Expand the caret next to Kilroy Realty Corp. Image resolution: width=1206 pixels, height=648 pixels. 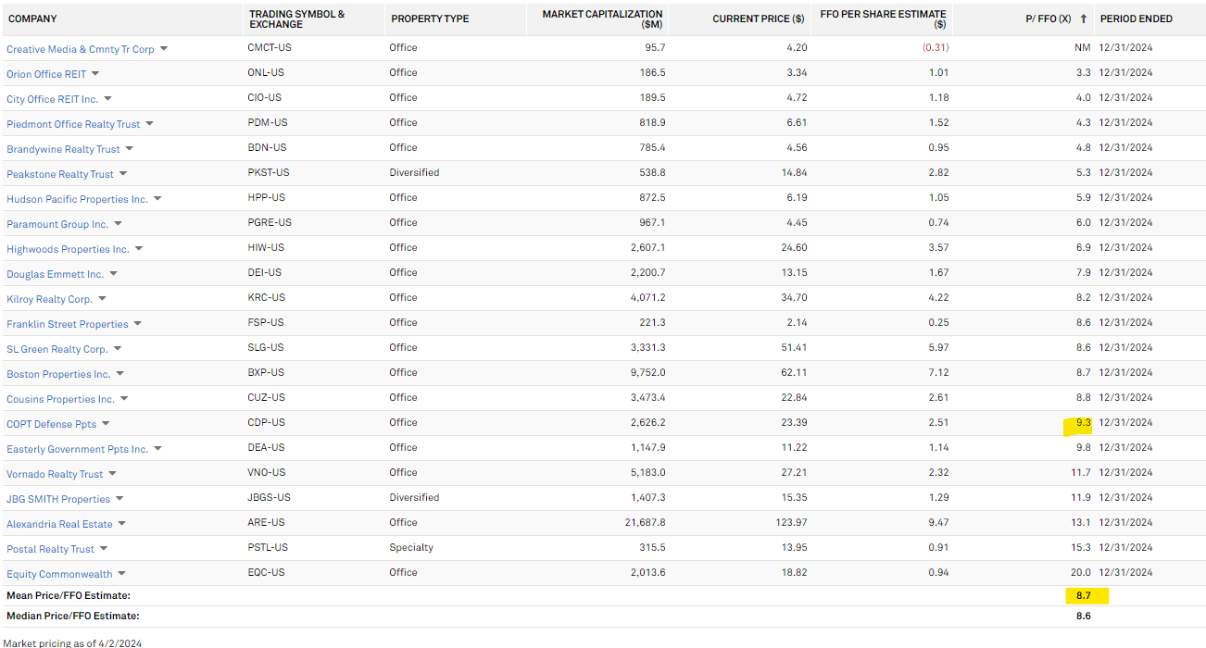[102, 298]
